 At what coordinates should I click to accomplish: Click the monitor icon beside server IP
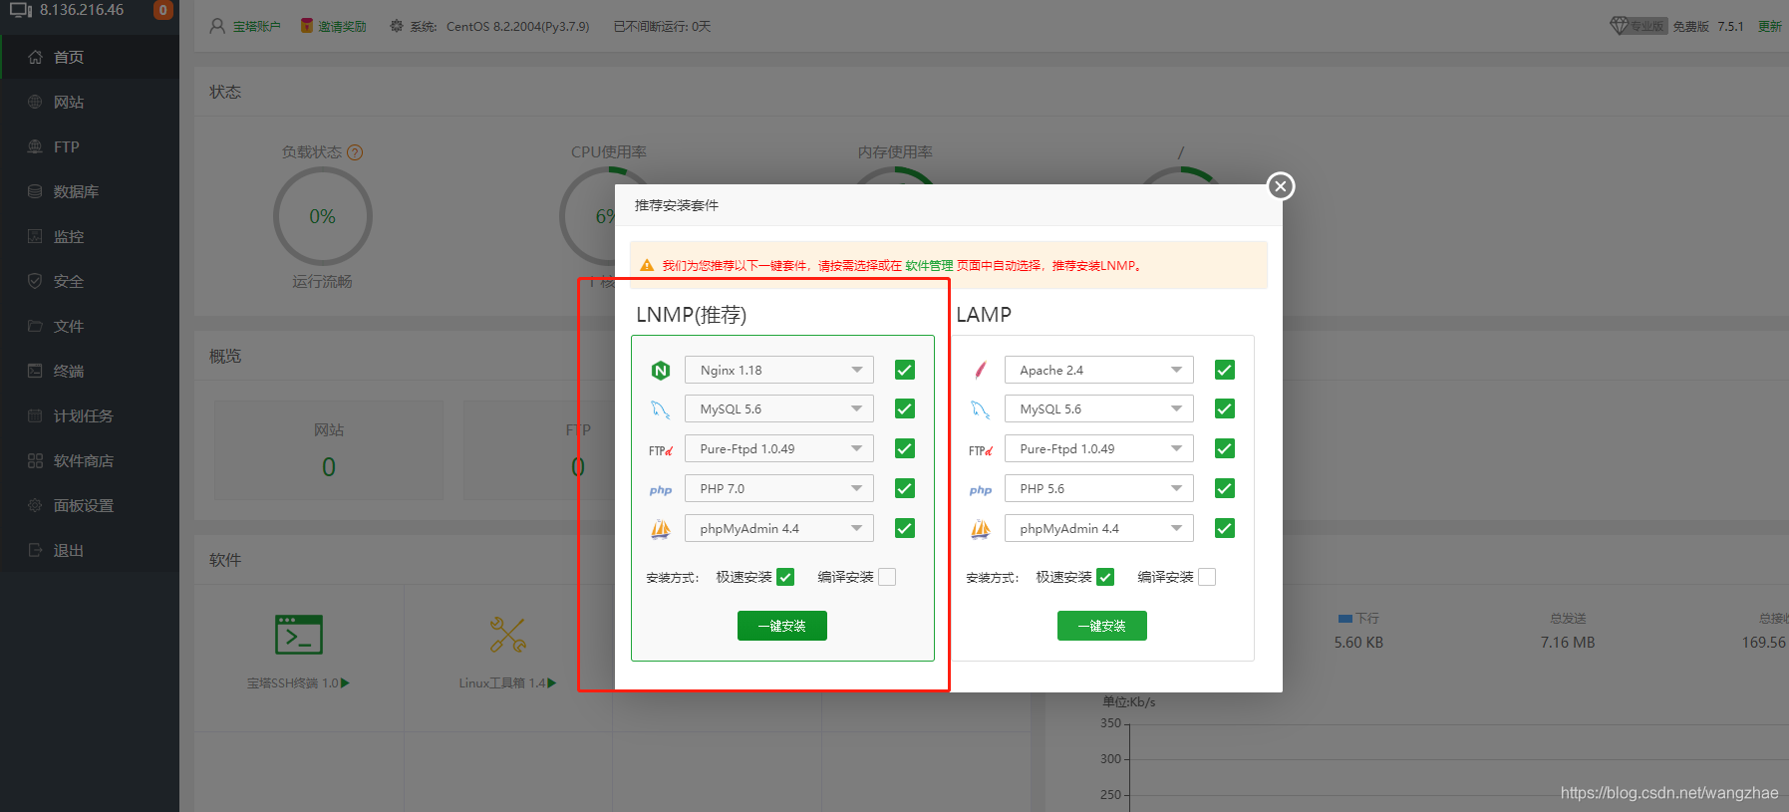pyautogui.click(x=21, y=10)
